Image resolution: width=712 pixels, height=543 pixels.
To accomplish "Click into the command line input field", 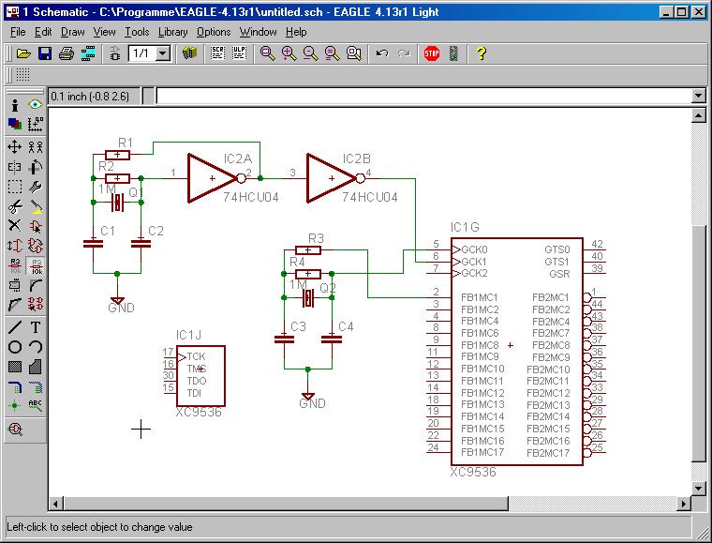I will click(424, 96).
